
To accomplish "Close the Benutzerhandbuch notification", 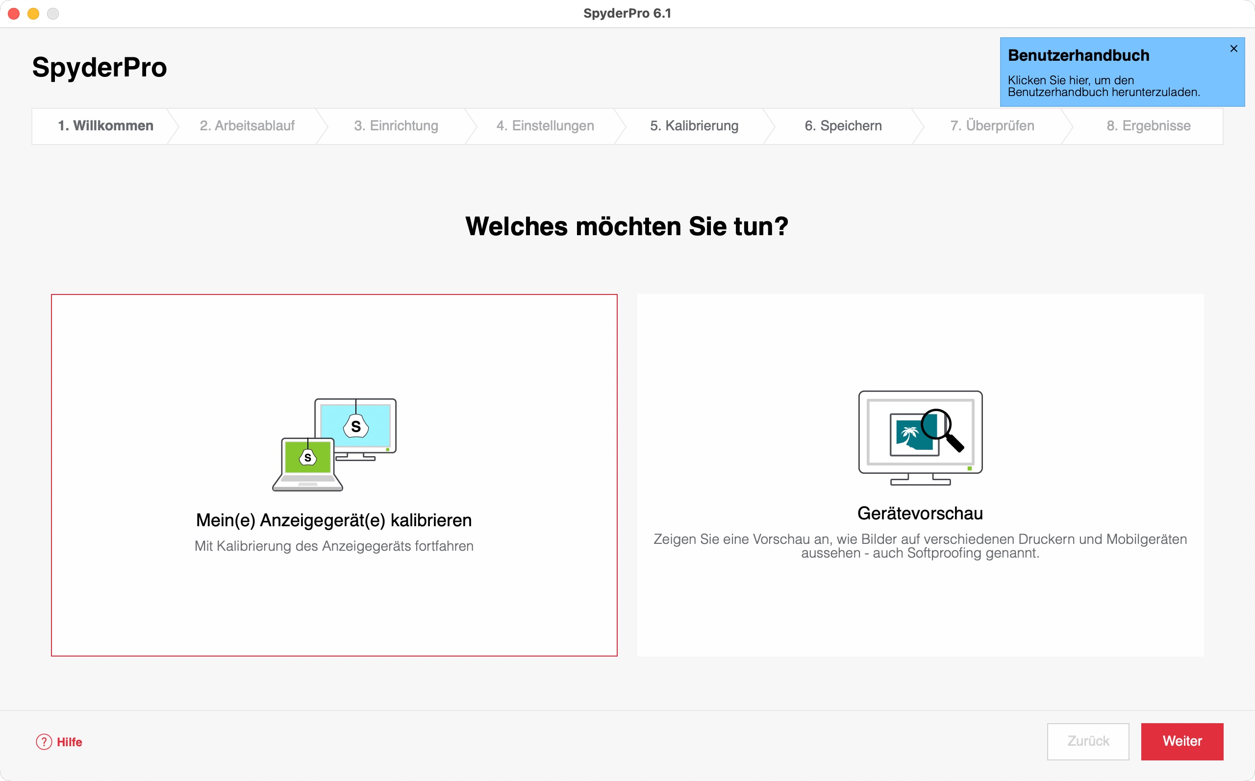I will pos(1233,49).
